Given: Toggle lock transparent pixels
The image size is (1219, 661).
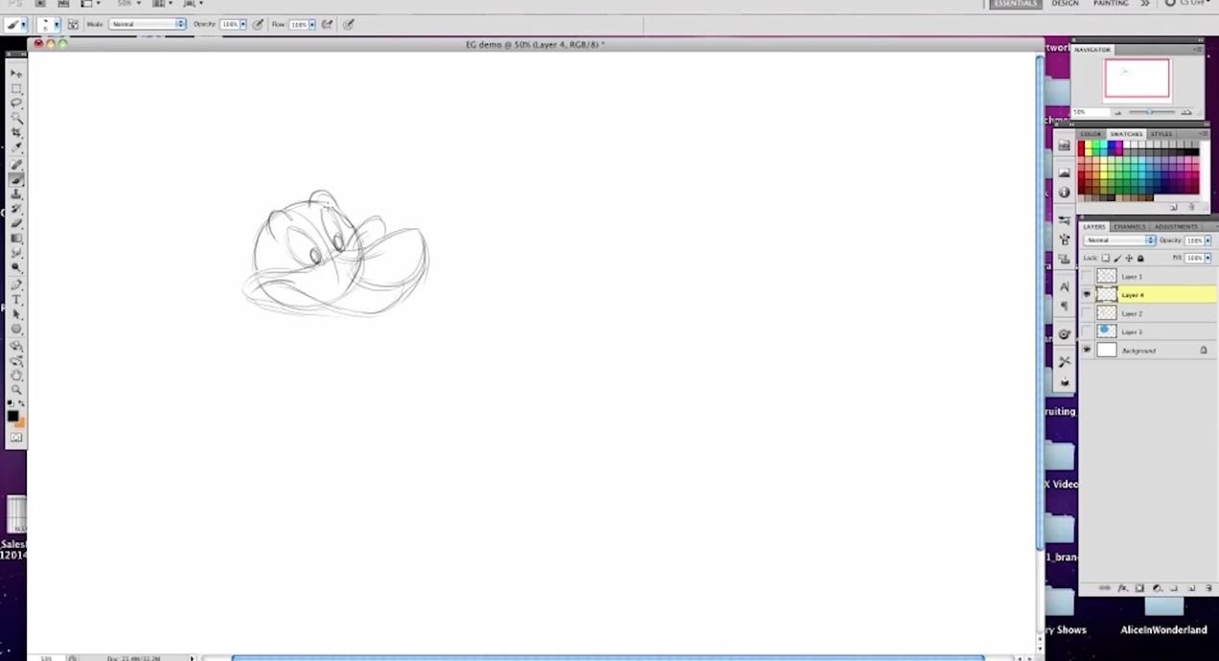Looking at the screenshot, I should click(x=1106, y=258).
